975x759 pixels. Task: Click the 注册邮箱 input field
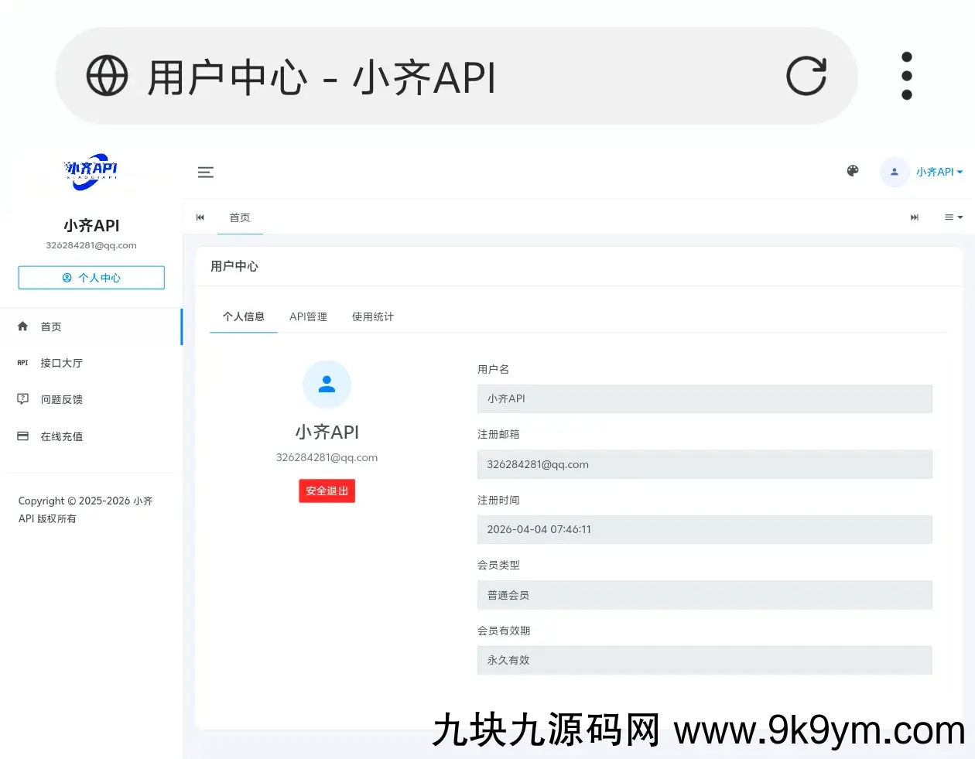tap(704, 464)
